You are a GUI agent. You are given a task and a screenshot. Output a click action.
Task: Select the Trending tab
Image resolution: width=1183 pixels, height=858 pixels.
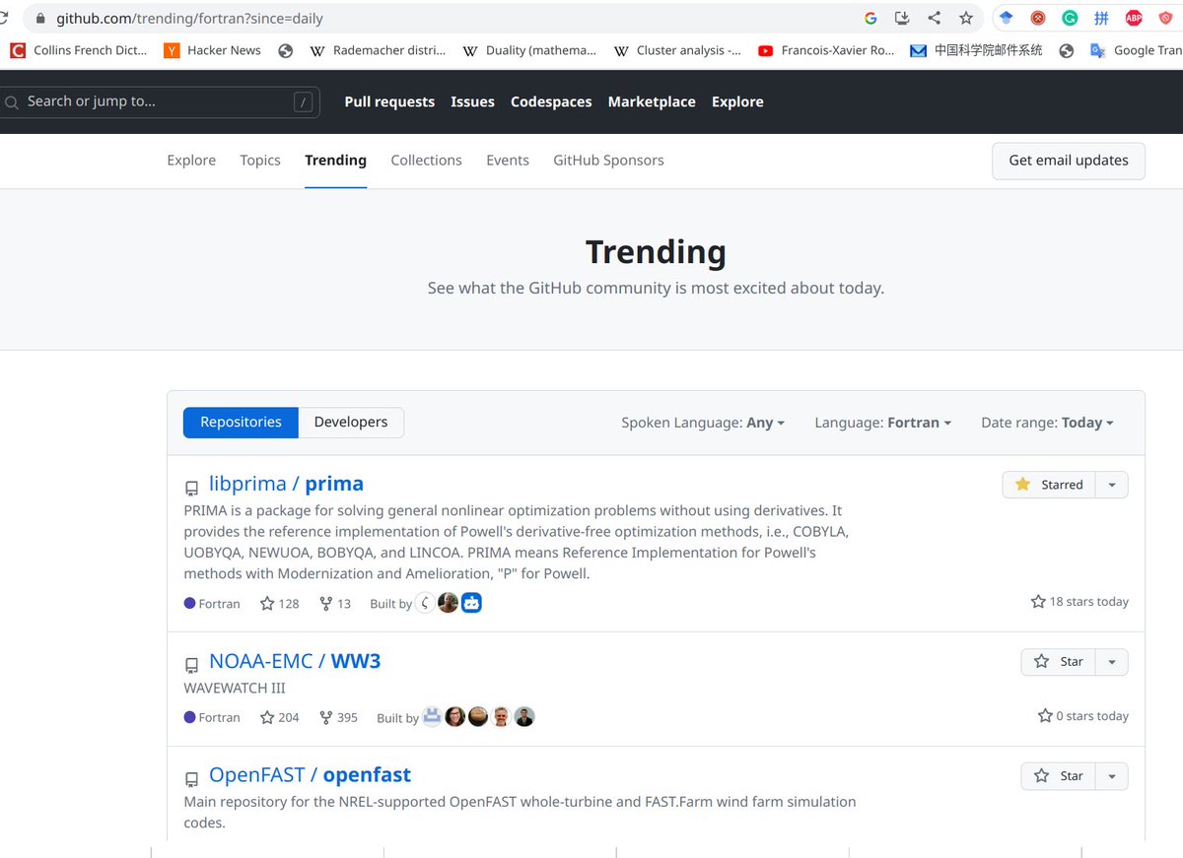[x=335, y=161]
